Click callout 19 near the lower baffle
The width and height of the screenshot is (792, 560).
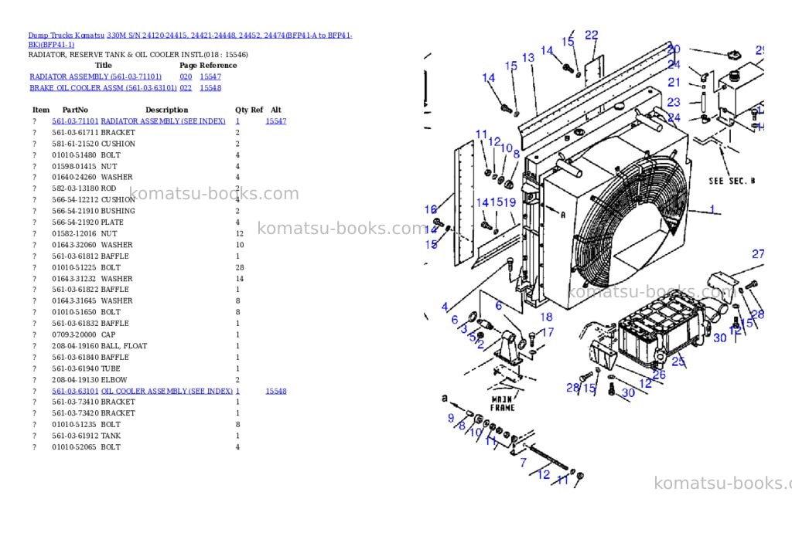[x=509, y=203]
